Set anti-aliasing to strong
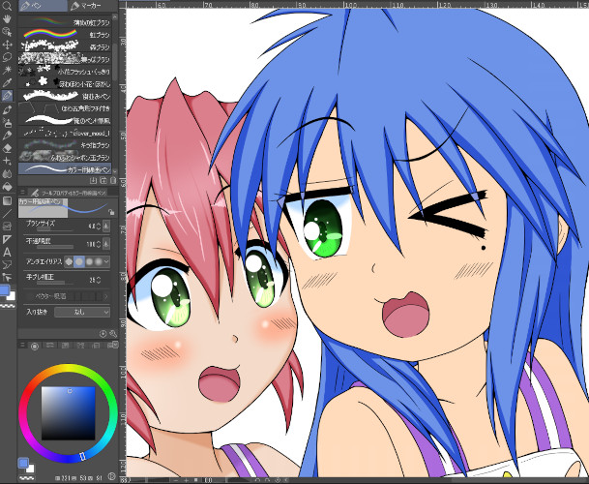The height and width of the screenshot is (484, 589). (99, 261)
